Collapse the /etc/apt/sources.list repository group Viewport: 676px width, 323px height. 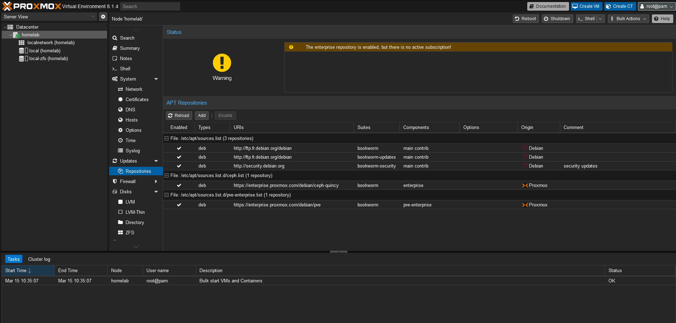(166, 138)
